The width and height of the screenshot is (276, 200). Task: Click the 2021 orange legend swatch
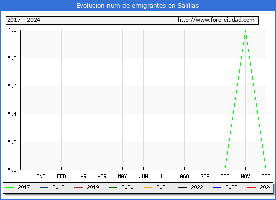coord(148,188)
